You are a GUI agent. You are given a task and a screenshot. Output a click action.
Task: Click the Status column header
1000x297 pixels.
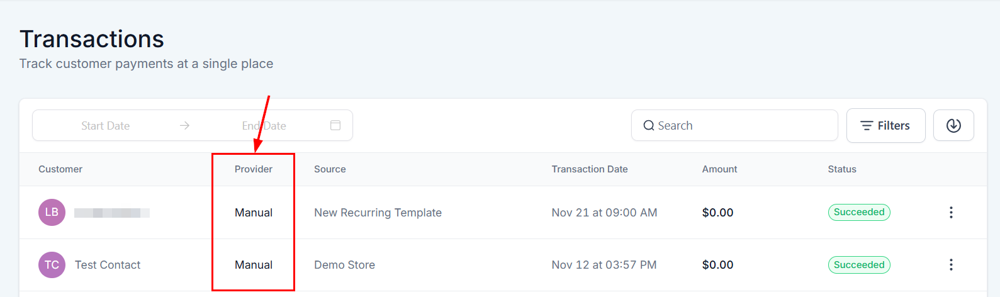[842, 169]
